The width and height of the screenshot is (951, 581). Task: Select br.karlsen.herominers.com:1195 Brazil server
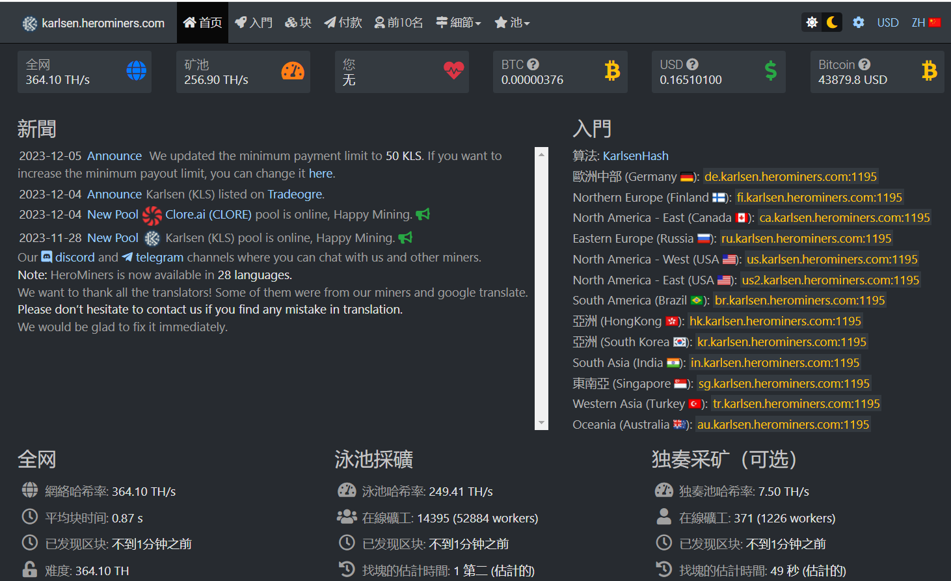(x=800, y=301)
